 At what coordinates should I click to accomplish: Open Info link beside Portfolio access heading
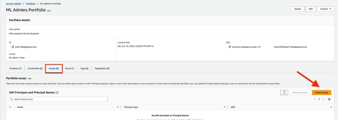point(30,78)
